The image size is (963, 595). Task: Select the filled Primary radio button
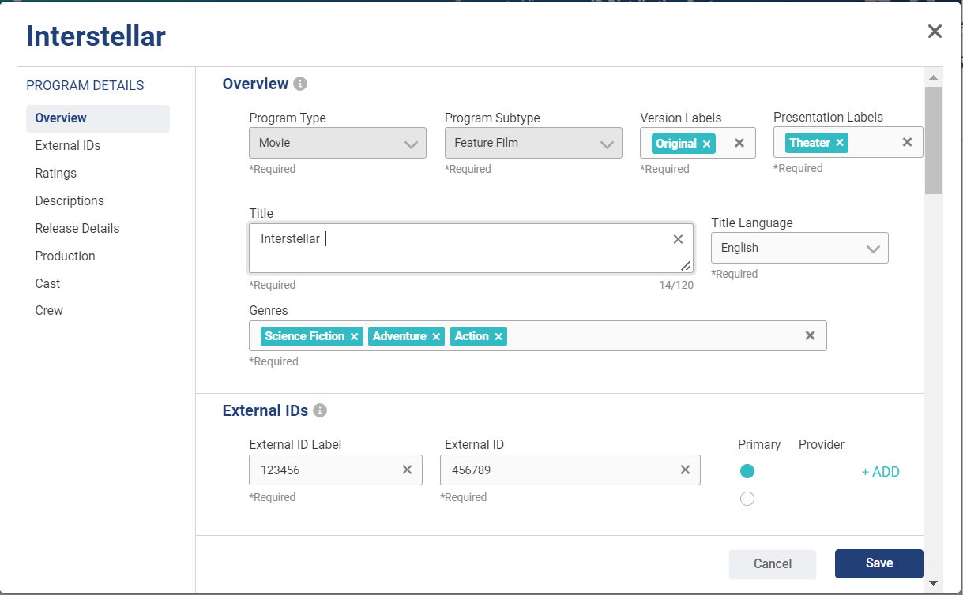(747, 471)
